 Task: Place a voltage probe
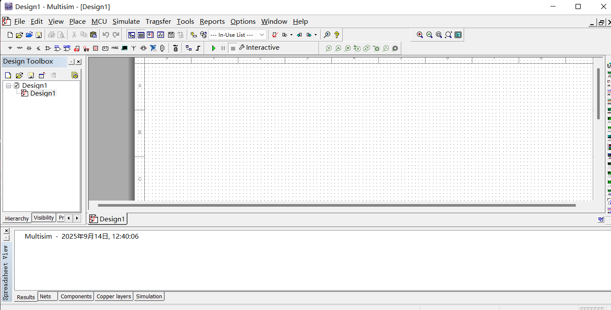[x=328, y=48]
